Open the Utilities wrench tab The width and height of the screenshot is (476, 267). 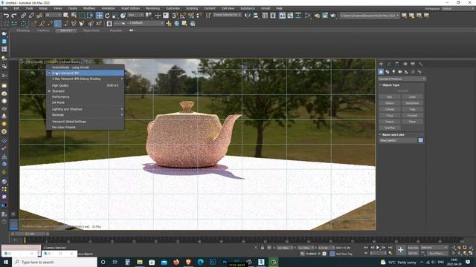pyautogui.click(x=420, y=64)
